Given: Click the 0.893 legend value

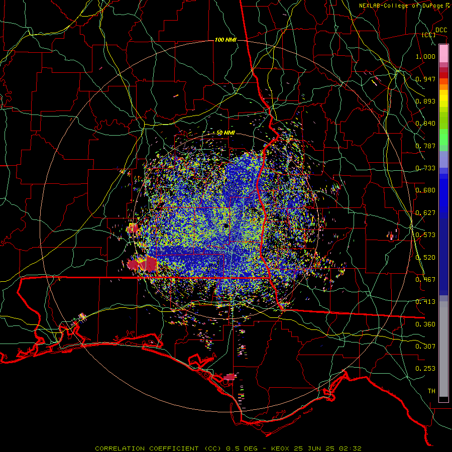Looking at the screenshot, I should tap(425, 101).
